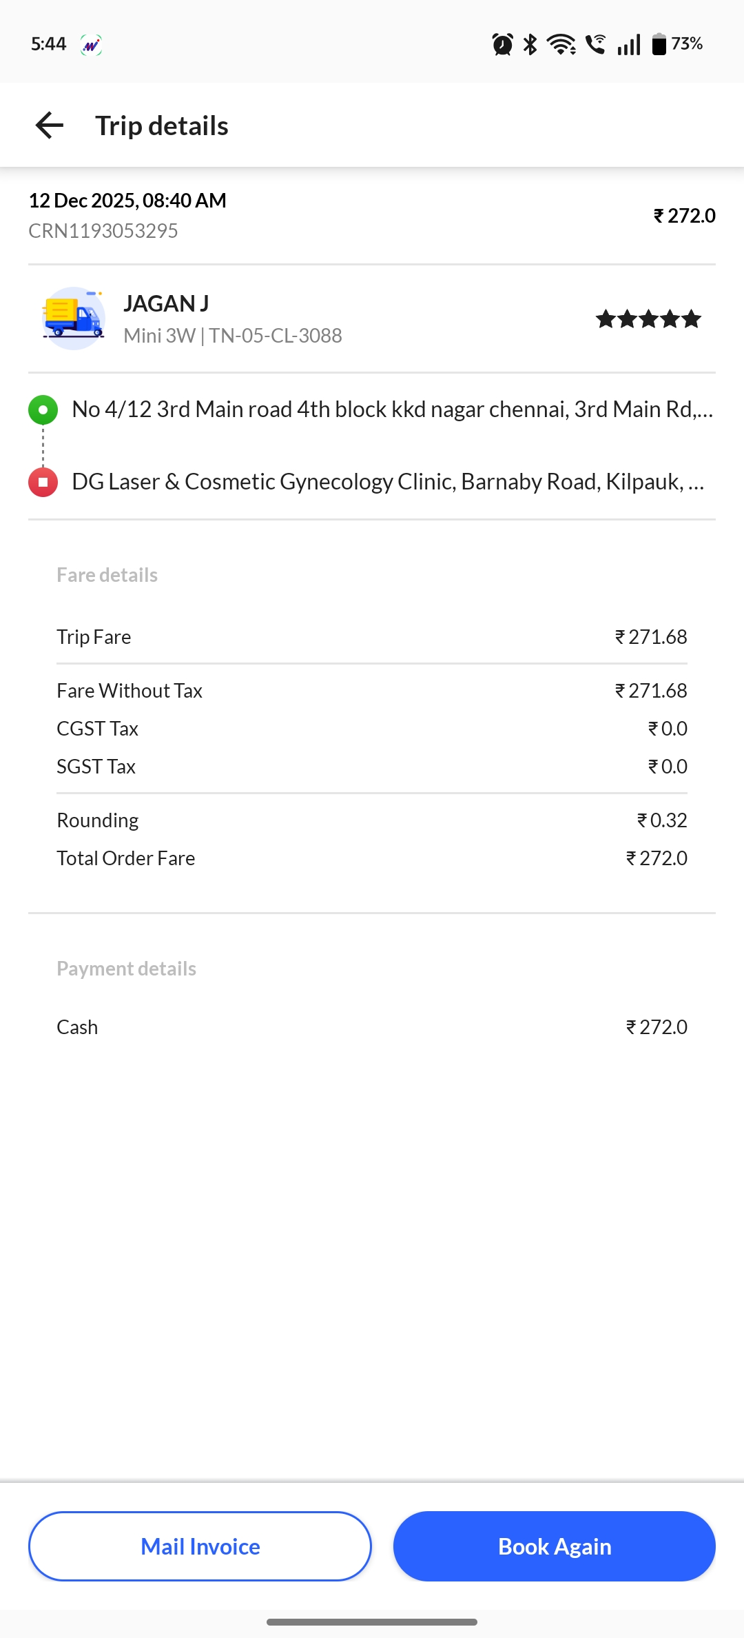Tap the Trip Fare row
This screenshot has height=1638, width=744.
[372, 637]
